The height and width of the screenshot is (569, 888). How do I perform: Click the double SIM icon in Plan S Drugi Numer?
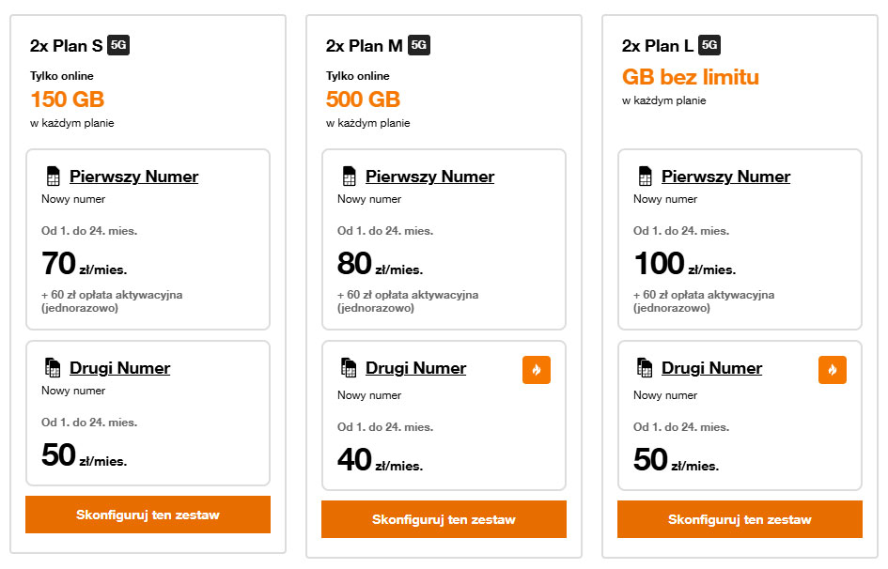click(x=53, y=368)
